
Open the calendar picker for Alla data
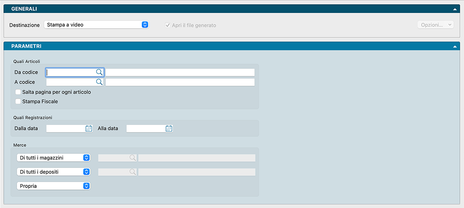click(169, 128)
